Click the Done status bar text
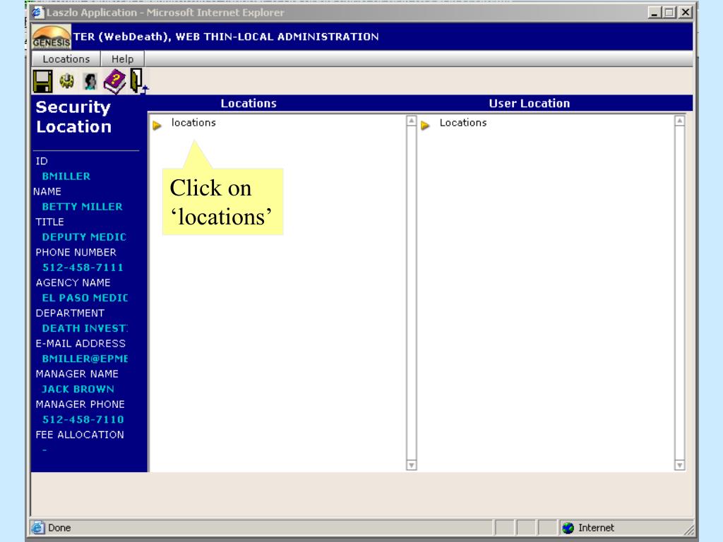 pos(59,528)
